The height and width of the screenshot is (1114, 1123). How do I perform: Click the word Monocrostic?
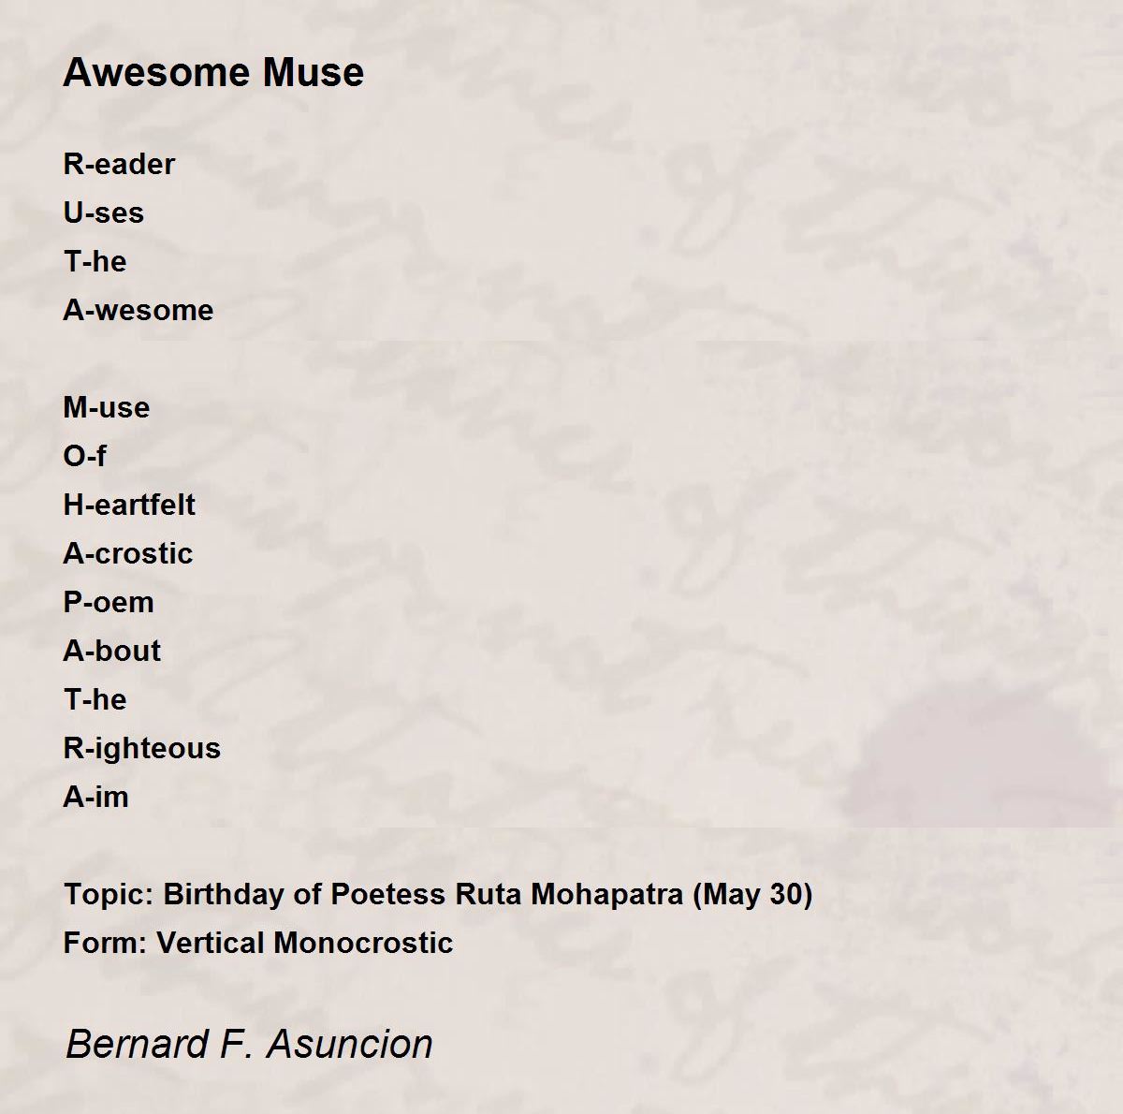(363, 943)
